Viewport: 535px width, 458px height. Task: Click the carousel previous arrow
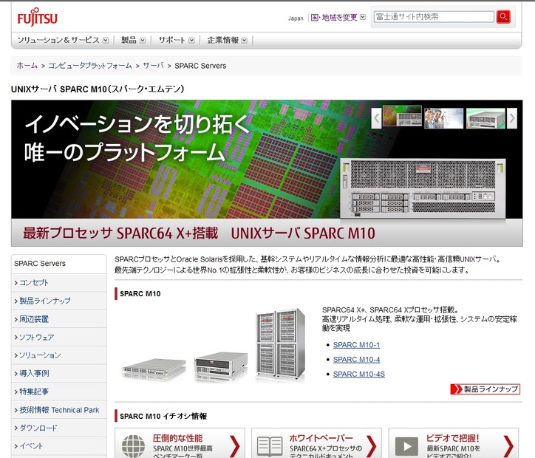click(376, 118)
